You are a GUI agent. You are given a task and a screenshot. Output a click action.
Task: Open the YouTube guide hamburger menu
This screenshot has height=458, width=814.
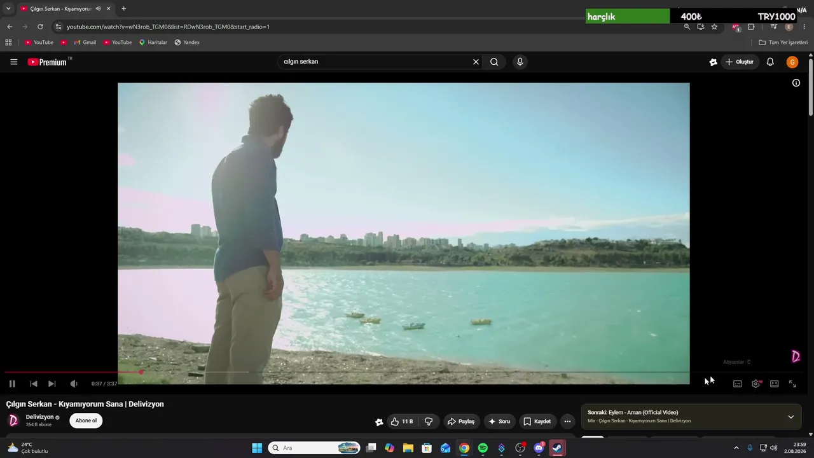click(14, 62)
